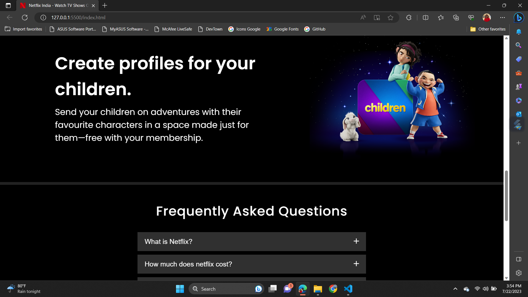Open Games from the Edge sidebar
The image size is (528, 297).
[519, 86]
